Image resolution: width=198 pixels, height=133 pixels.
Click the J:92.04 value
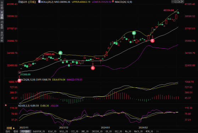point(54,106)
